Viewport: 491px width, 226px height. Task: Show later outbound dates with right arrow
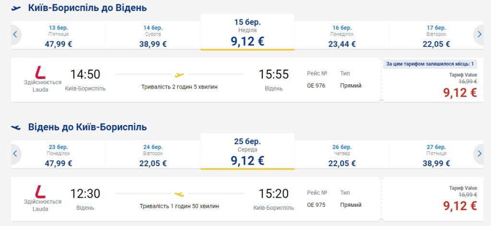pos(479,34)
